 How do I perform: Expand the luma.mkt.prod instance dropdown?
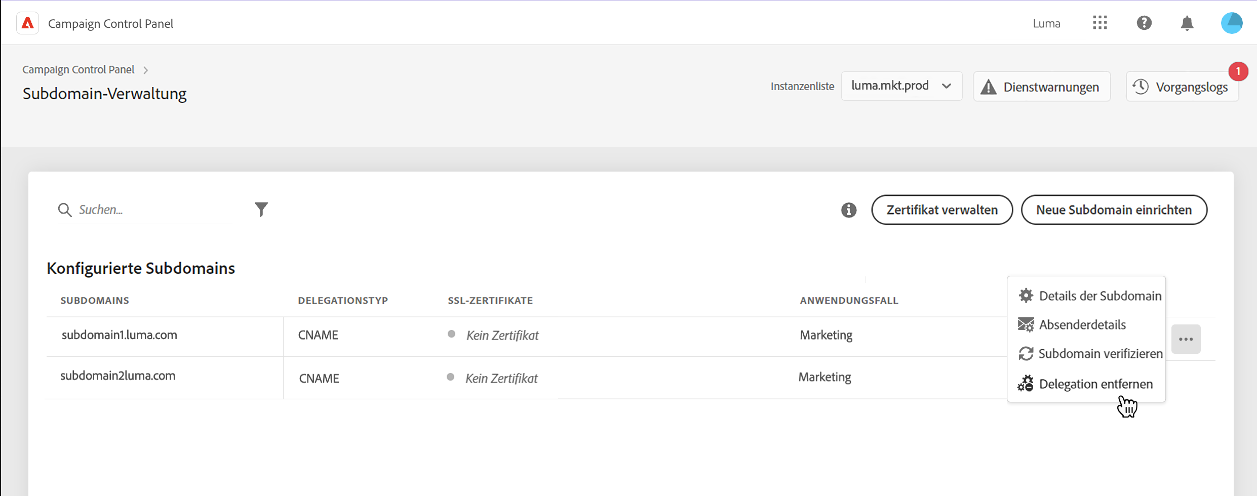(x=901, y=86)
